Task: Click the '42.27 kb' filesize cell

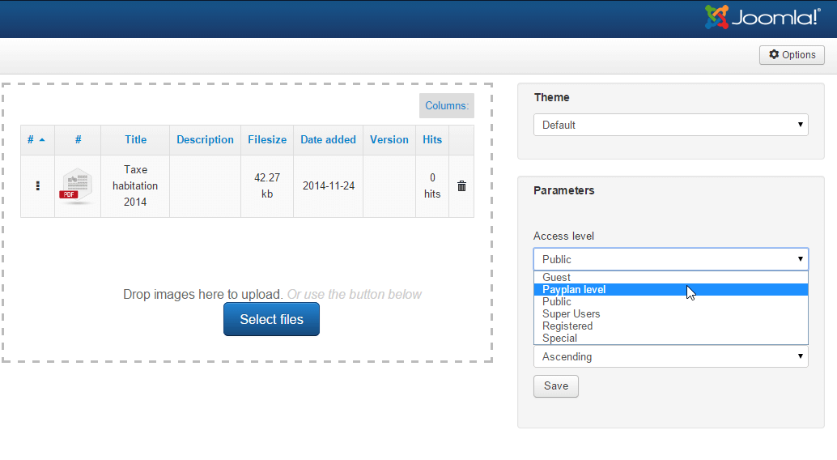Action: point(267,186)
